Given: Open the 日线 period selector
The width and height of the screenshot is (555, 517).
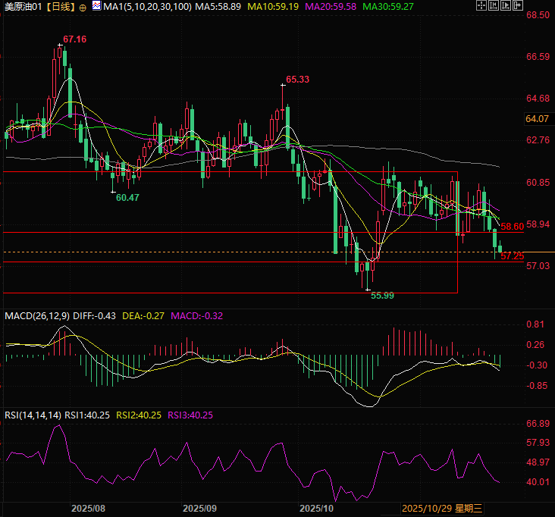Looking at the screenshot, I should click(61, 6).
